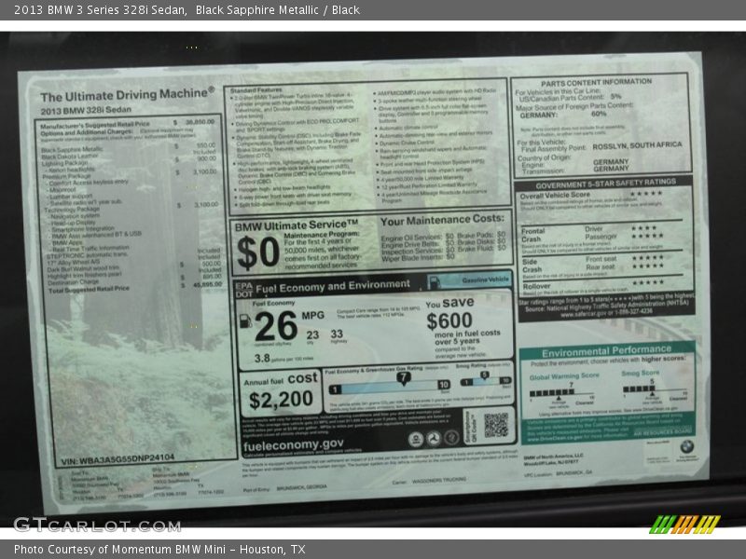Open the www.safercar.gov source line

tap(606, 314)
